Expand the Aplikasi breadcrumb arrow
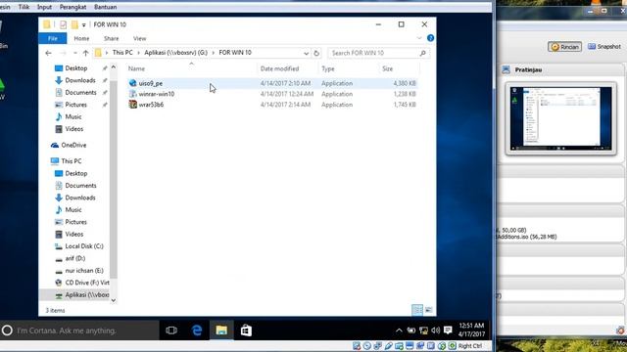The image size is (627, 352). (x=214, y=53)
